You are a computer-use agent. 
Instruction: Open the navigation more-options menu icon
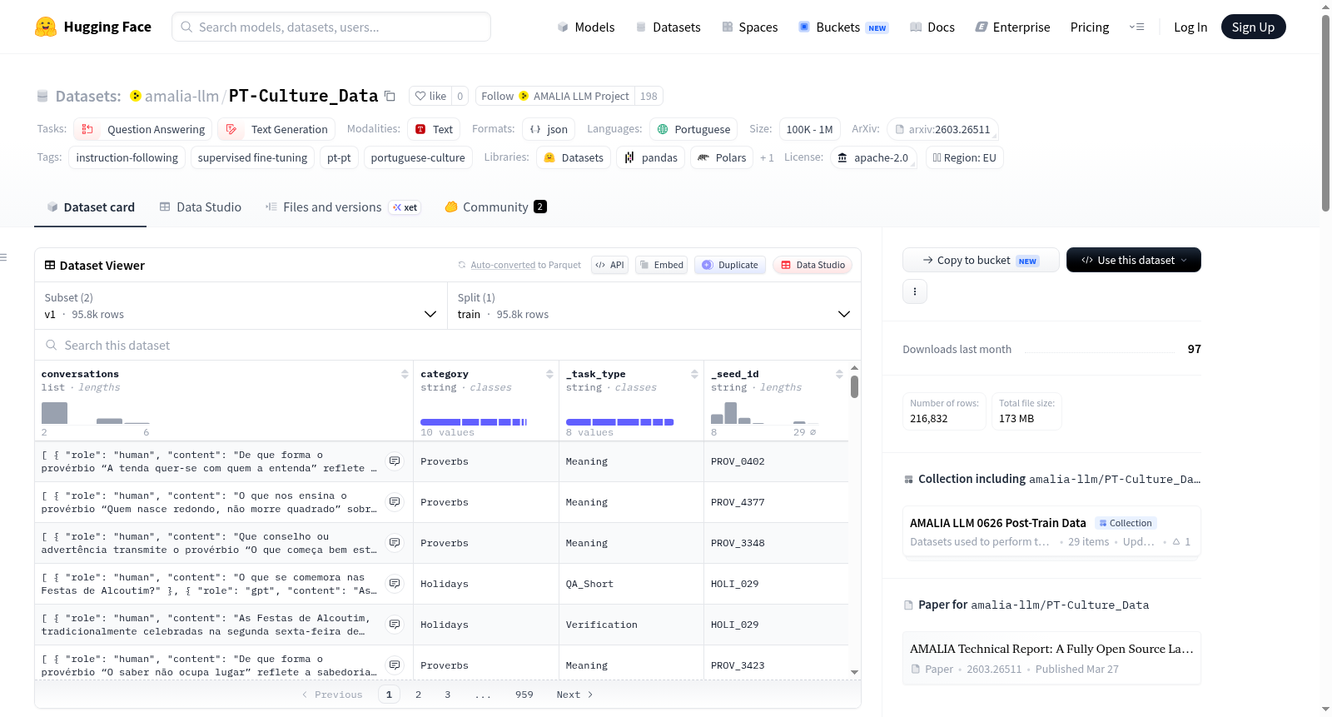coord(1136,27)
